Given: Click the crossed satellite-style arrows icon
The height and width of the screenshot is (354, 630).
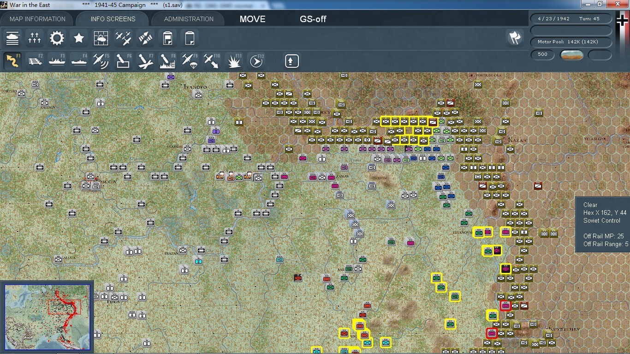Looking at the screenshot, I should click(x=145, y=38).
